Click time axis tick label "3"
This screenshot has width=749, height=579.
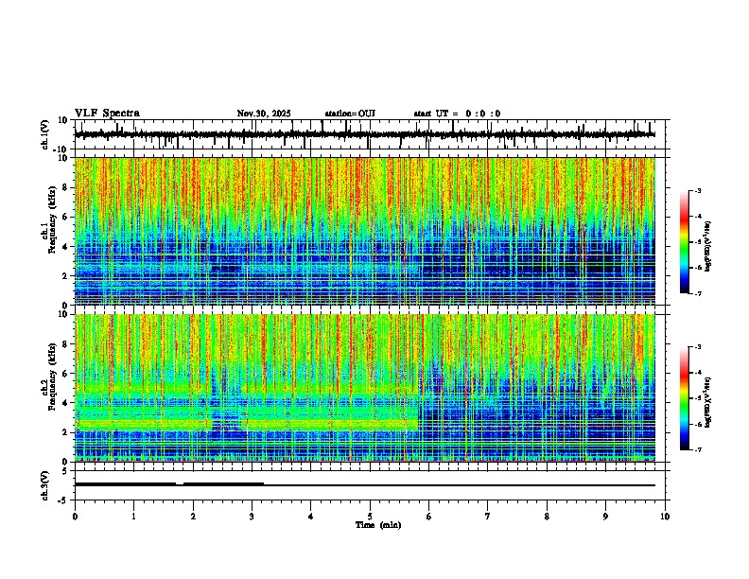point(252,517)
